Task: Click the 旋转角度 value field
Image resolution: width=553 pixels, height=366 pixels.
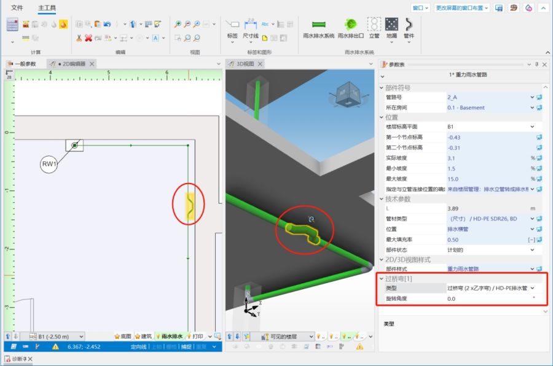Action: [x=488, y=299]
